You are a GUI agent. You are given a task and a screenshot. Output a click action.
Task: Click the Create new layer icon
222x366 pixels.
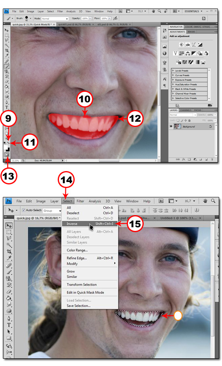(x=206, y=159)
